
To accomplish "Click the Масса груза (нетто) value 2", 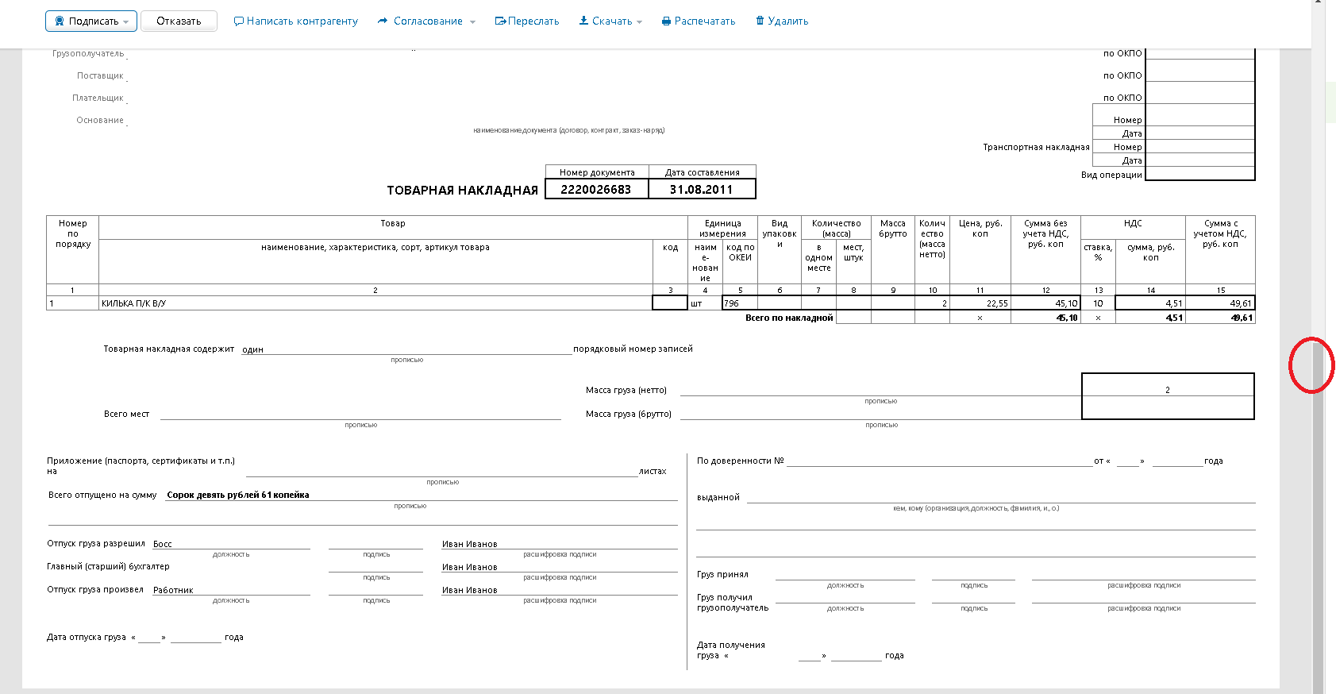I will pyautogui.click(x=1168, y=390).
